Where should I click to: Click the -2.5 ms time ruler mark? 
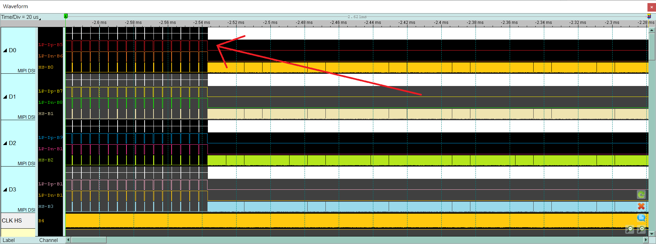[x=270, y=23]
